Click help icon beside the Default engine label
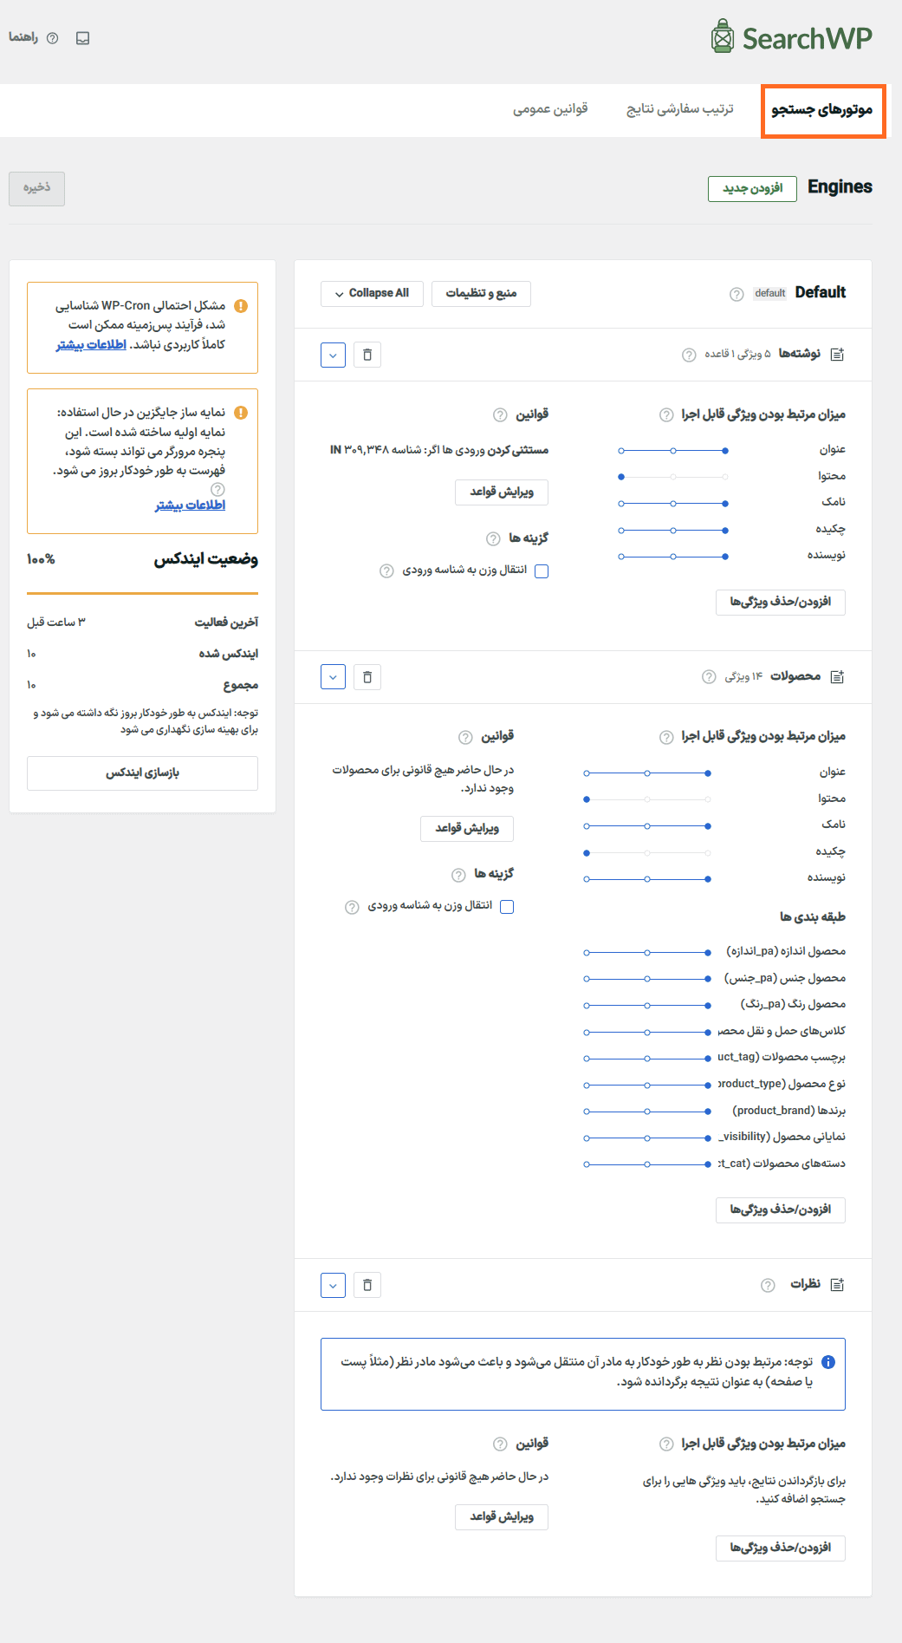 pyautogui.click(x=737, y=294)
